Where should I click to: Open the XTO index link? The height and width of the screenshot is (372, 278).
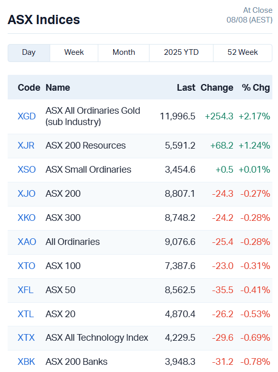coord(27,266)
